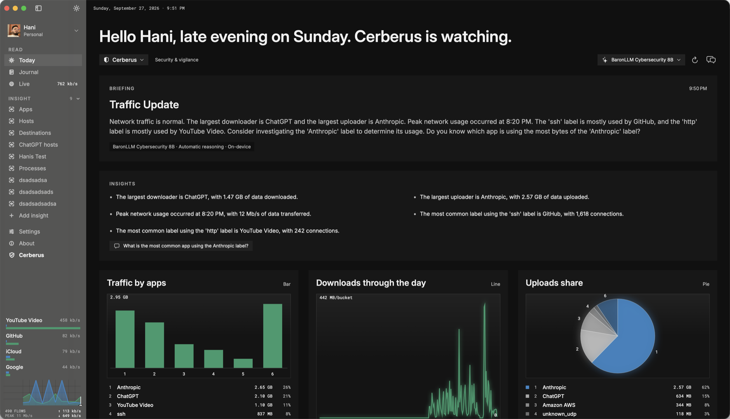The image size is (730, 419).
Task: Click the About info icon
Action: [x=12, y=243]
